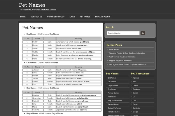Open Cat Names in sidebar
This screenshot has height=116, width=175.
[x=112, y=82]
